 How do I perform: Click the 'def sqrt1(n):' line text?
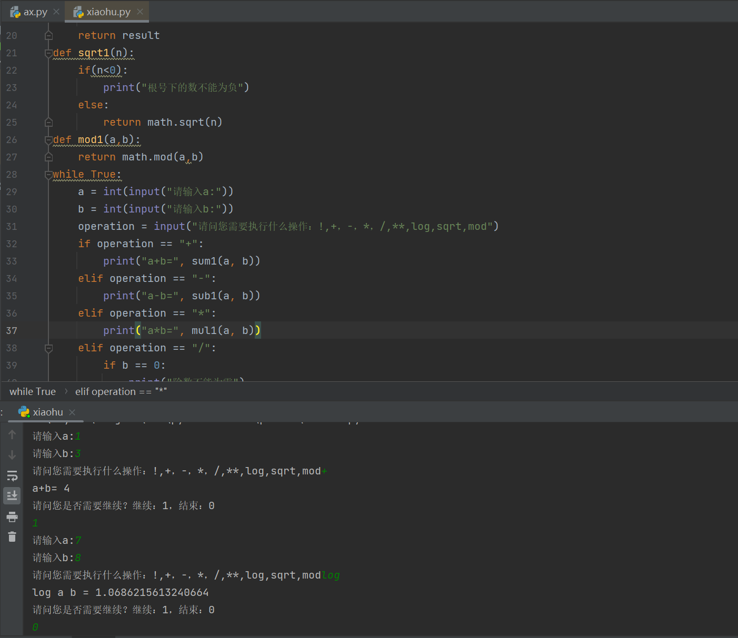[x=94, y=53]
